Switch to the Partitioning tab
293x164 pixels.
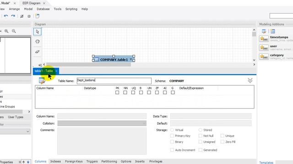point(109,161)
